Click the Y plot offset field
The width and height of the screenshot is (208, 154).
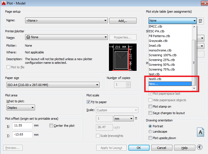(22, 135)
